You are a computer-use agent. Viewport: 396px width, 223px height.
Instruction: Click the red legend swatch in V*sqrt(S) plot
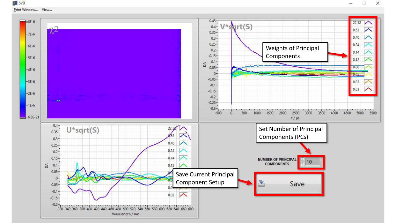(368, 90)
